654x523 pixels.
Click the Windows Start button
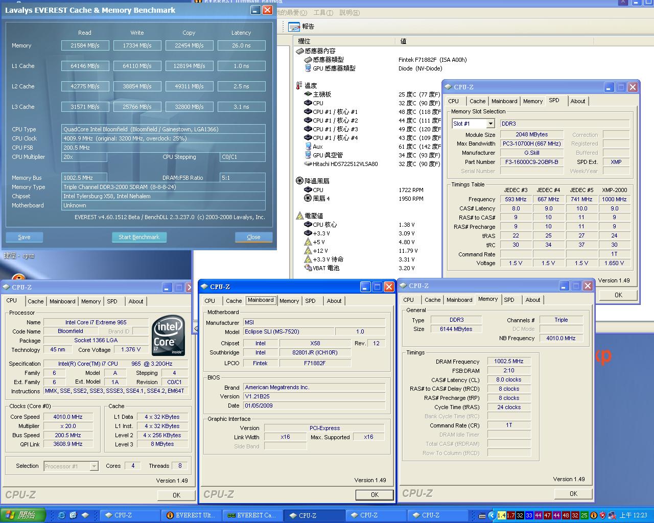pos(22,515)
